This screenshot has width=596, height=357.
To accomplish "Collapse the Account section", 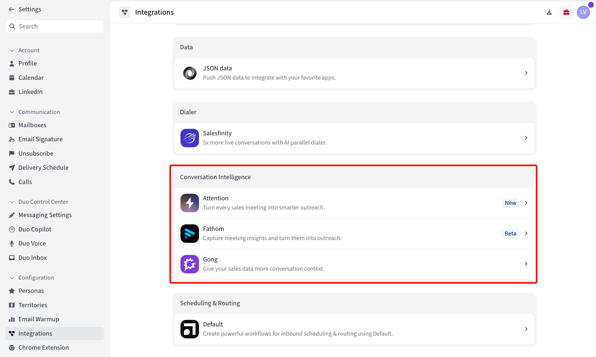I will [12, 50].
